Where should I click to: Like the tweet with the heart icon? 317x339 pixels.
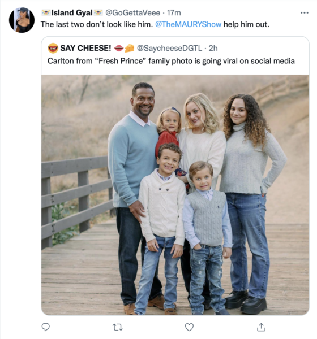click(x=189, y=327)
